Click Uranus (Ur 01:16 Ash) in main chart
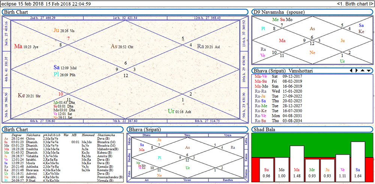This screenshot has height=184, width=375. pos(180,111)
